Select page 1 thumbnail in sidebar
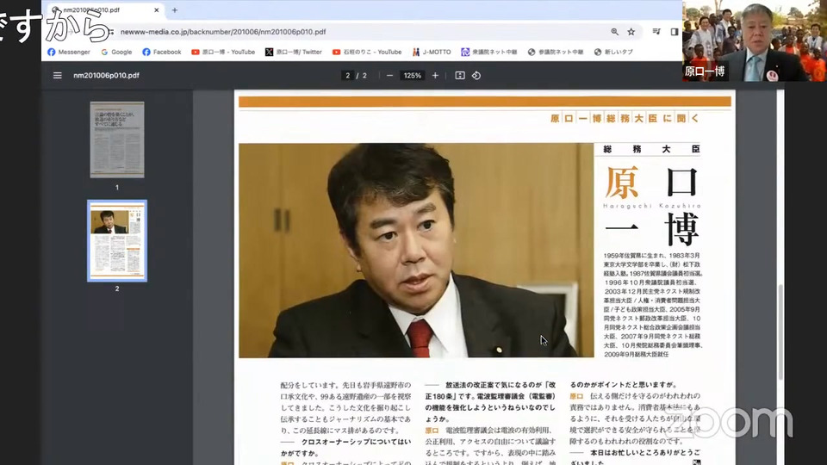Screen dimensions: 827x465 (117, 139)
